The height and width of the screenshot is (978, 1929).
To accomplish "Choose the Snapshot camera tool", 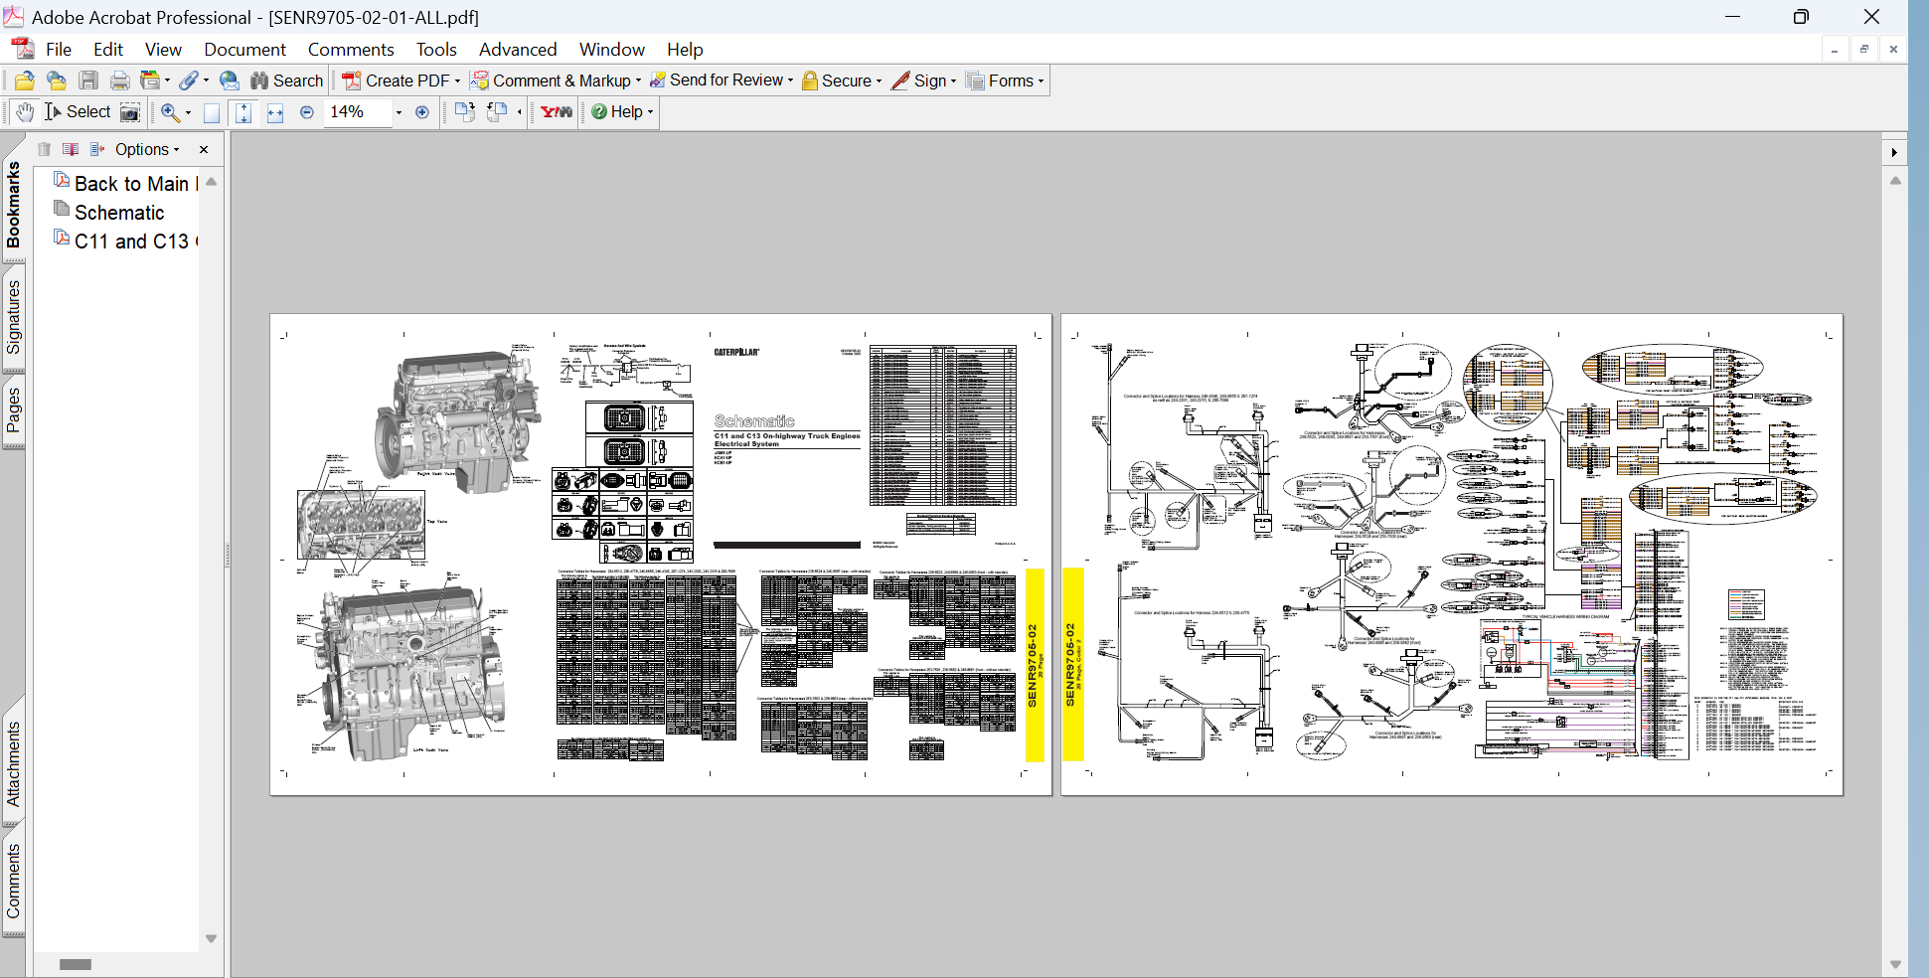I will click(x=130, y=112).
